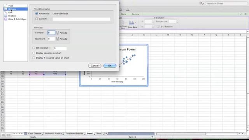The image size is (249, 140).
Task: Click the X rotation field
Action: [148, 21]
